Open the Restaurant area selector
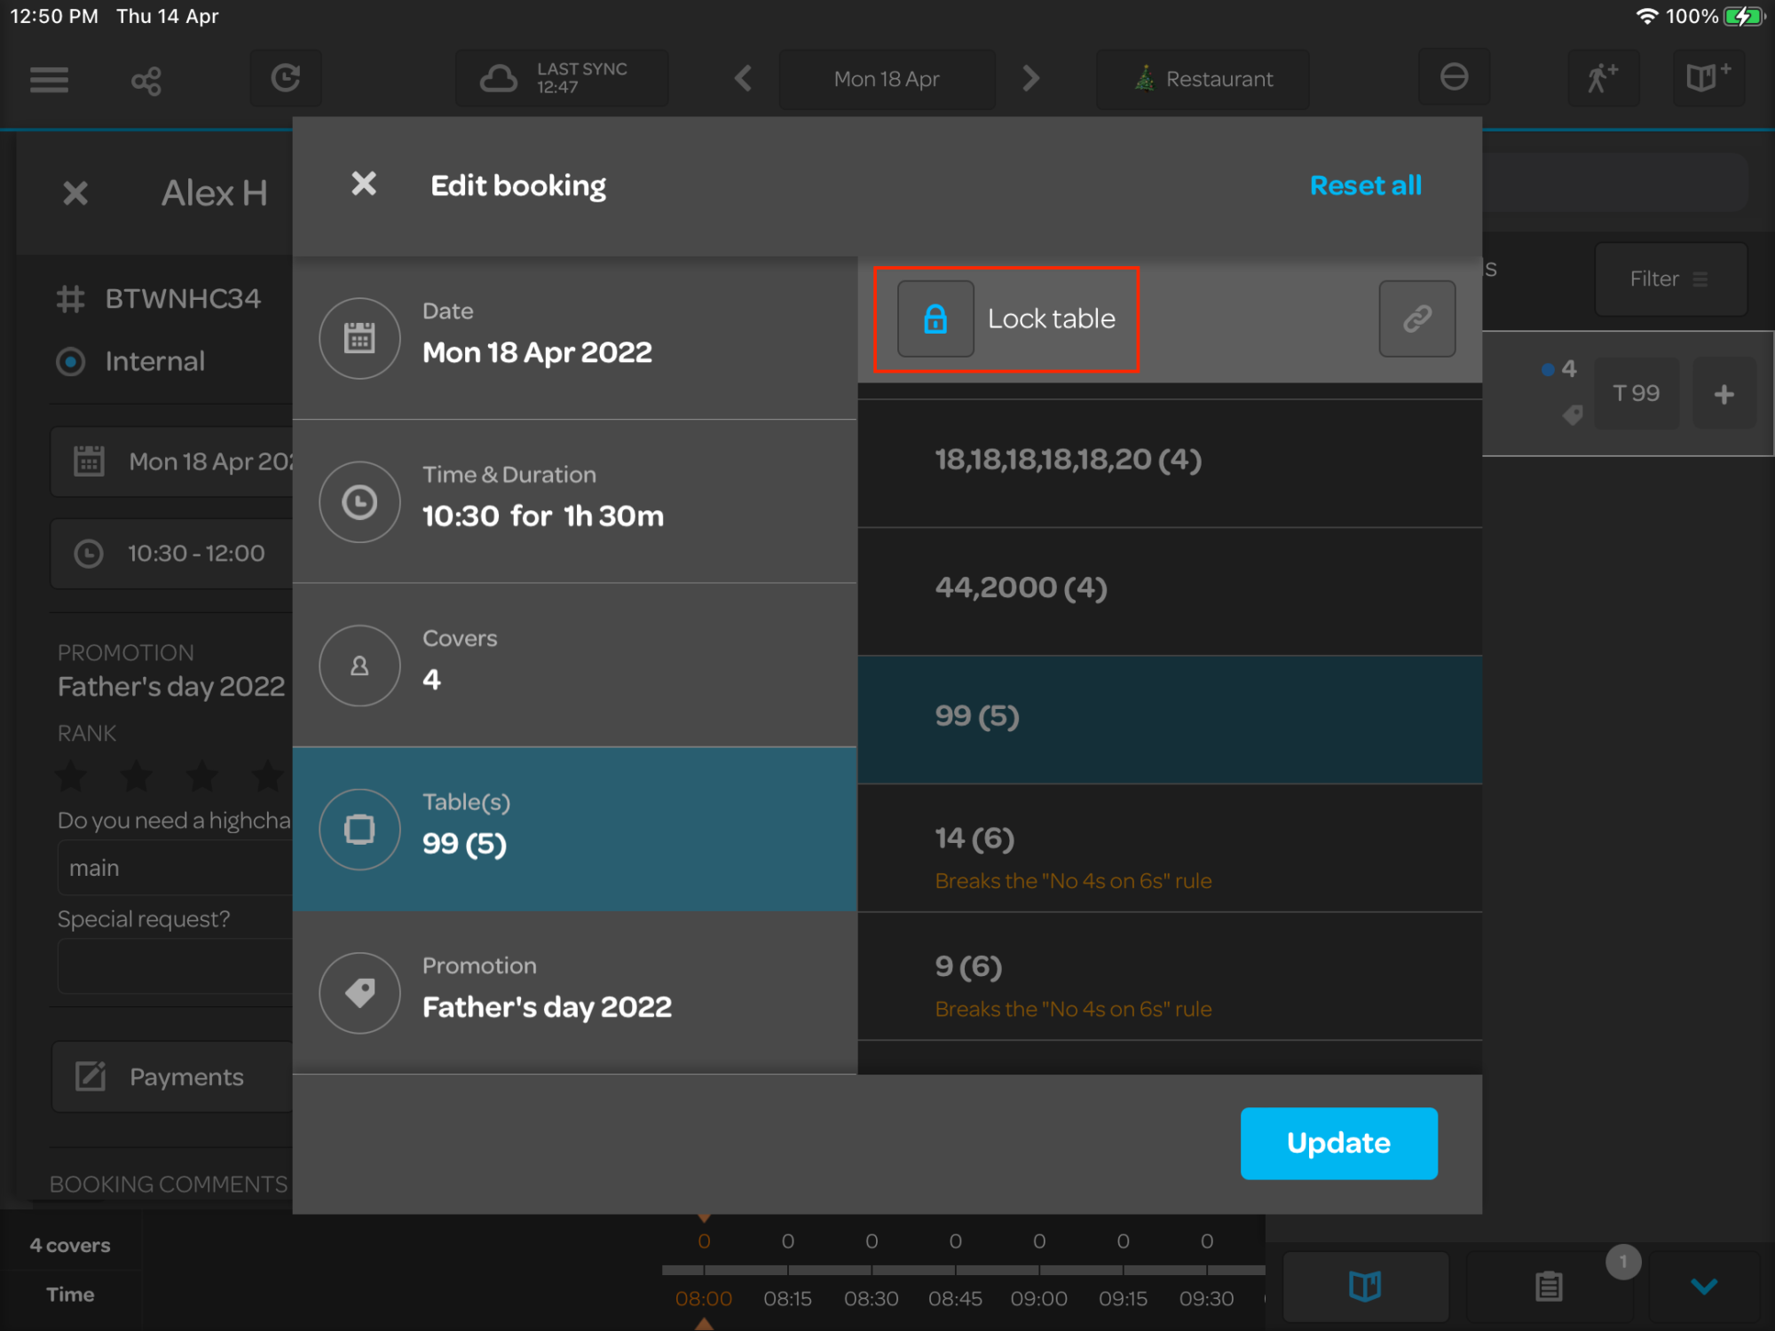The image size is (1775, 1331). [x=1203, y=79]
